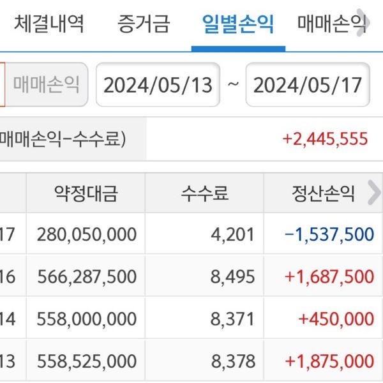Click the 수수료 column header
Screen dimensions: 383x383
pyautogui.click(x=204, y=193)
